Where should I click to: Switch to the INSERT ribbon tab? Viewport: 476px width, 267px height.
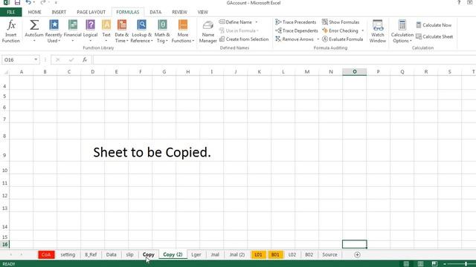pyautogui.click(x=59, y=12)
